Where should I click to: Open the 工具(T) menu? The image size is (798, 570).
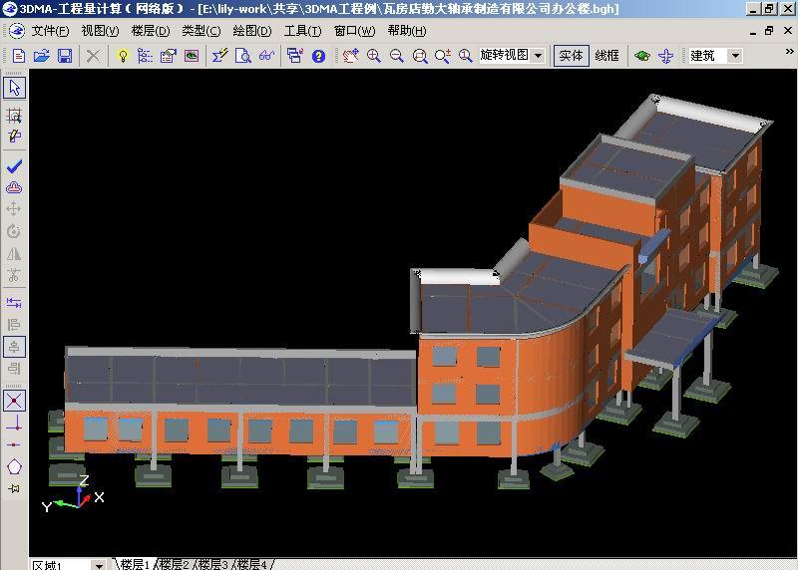click(x=302, y=31)
